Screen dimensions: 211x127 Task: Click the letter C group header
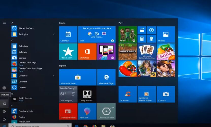point(12,40)
